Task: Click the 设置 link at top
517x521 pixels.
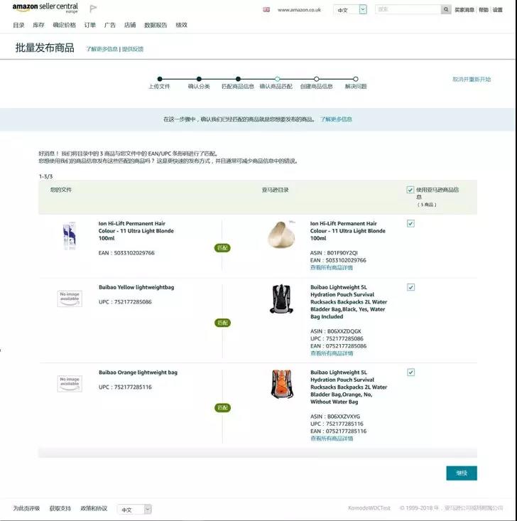Action: tap(497, 10)
